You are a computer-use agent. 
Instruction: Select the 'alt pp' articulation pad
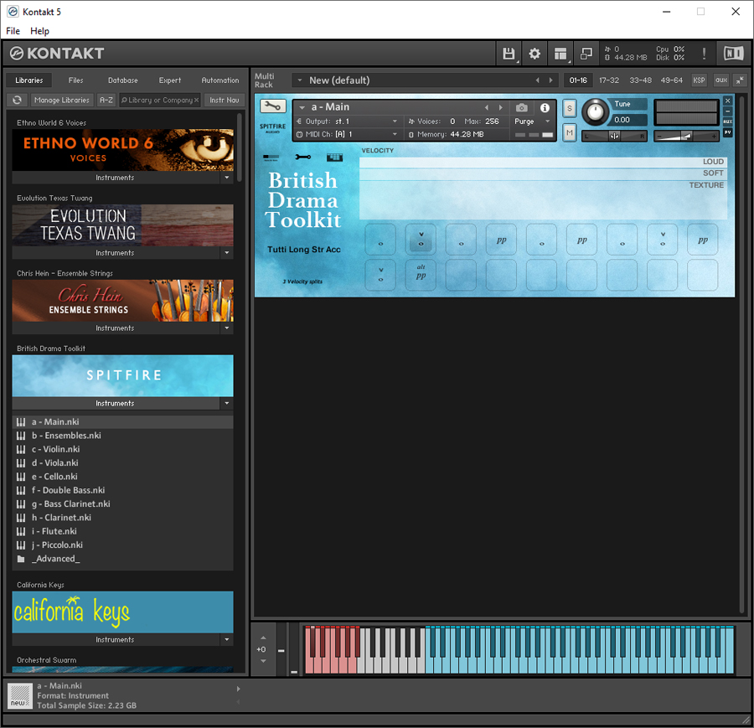(x=421, y=275)
